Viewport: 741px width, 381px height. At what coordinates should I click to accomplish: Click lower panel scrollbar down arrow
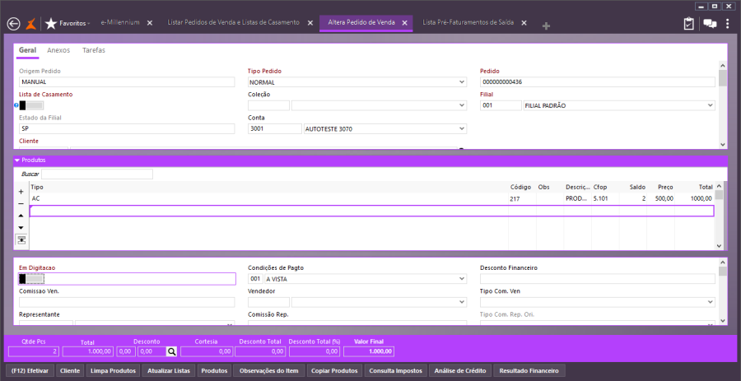(723, 321)
